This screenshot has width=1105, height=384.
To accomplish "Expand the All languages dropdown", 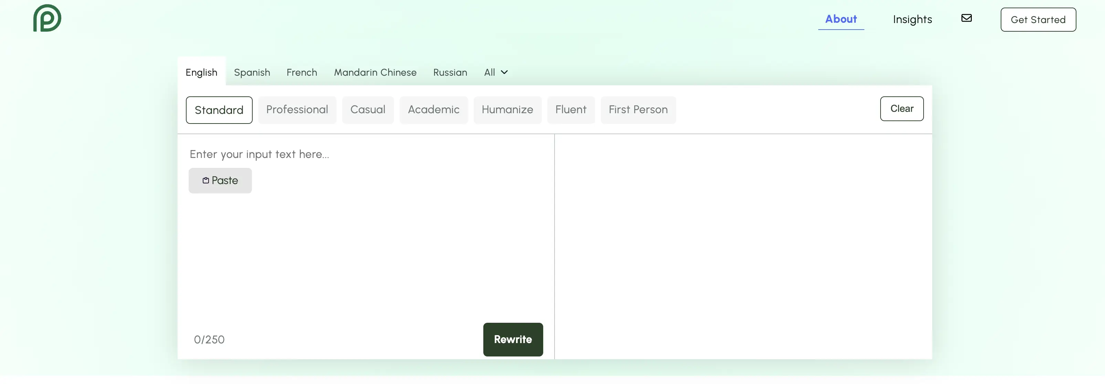I will [x=495, y=72].
